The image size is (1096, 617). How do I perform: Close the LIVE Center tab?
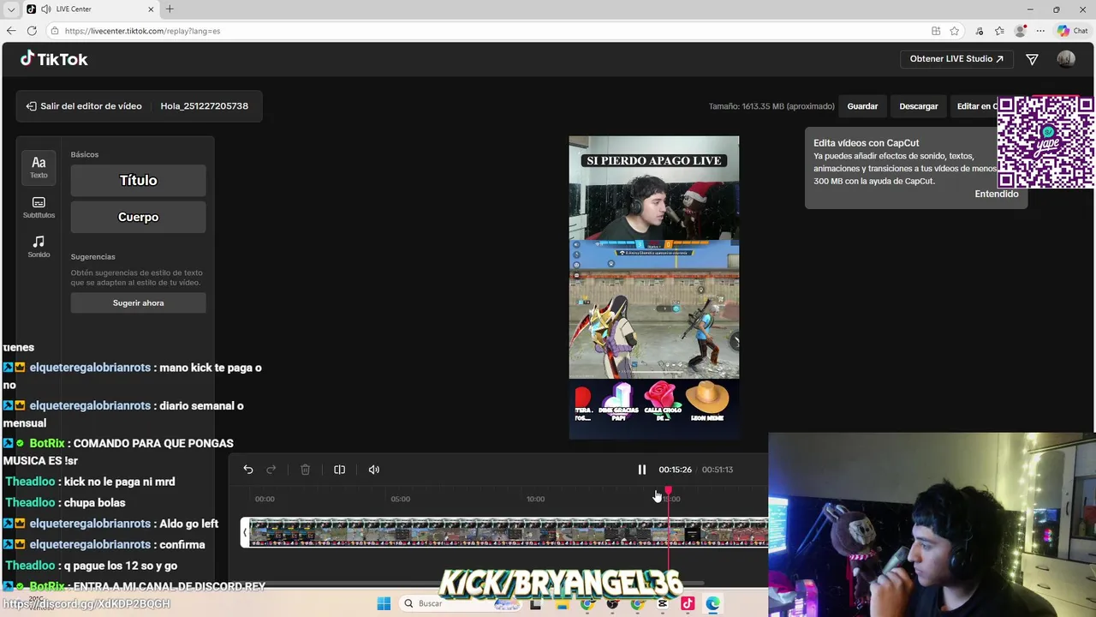(152, 9)
